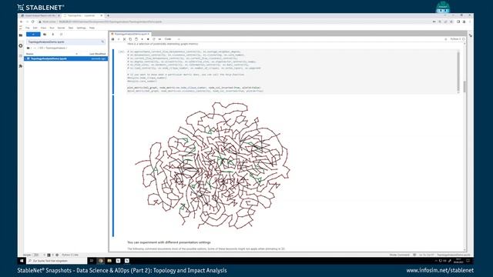Image resolution: width=493 pixels, height=277 pixels.
Task: Click the code cell with plot_metric commands
Action: click(x=291, y=72)
